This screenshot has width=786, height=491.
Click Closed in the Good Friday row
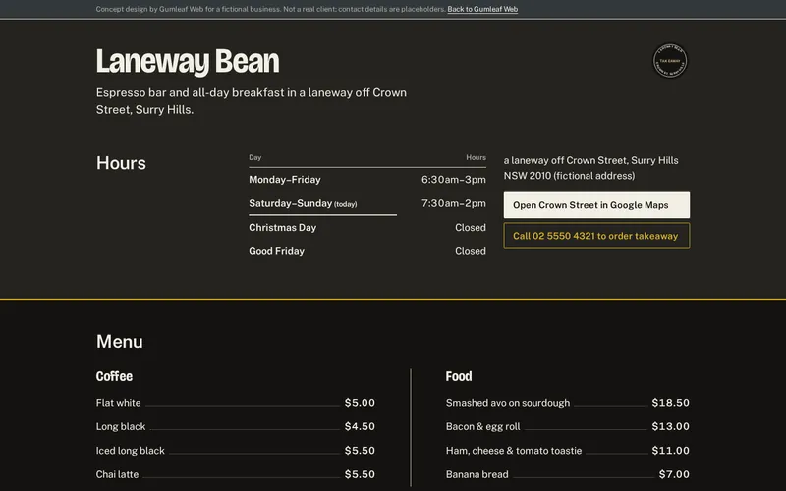point(471,251)
